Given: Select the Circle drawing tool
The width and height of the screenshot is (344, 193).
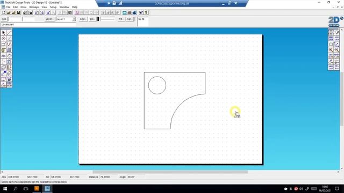Looking at the screenshot, I should coord(4,39).
